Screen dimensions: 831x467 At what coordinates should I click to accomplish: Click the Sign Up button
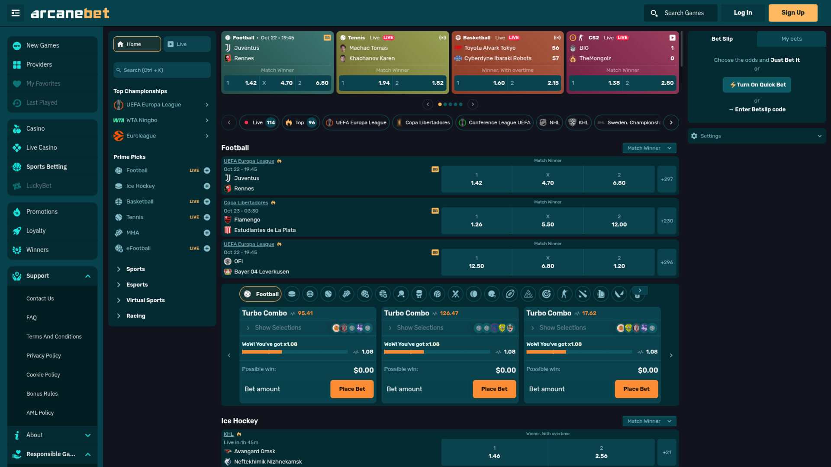(793, 13)
